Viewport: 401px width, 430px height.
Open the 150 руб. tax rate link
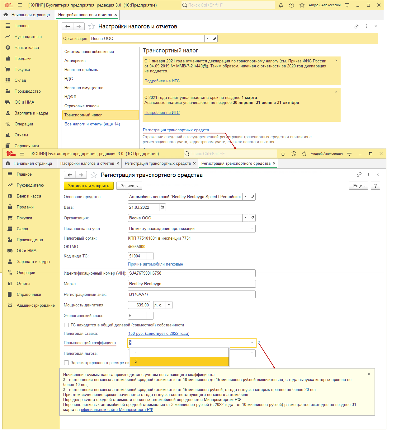point(159,333)
